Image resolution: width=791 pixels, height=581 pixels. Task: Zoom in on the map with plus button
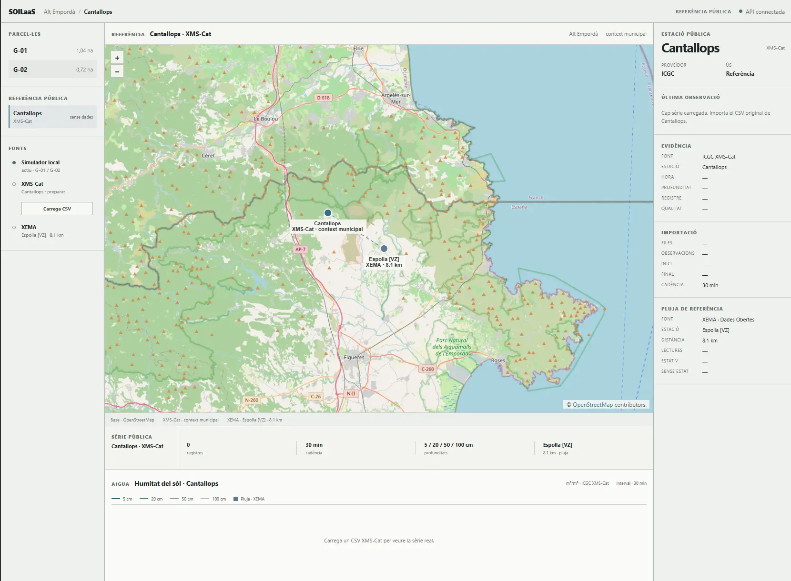pyautogui.click(x=117, y=58)
